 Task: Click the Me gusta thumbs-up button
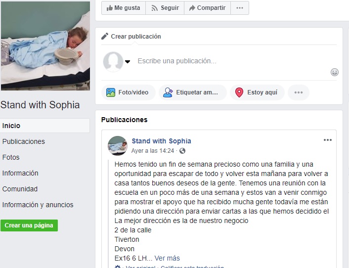pyautogui.click(x=124, y=8)
